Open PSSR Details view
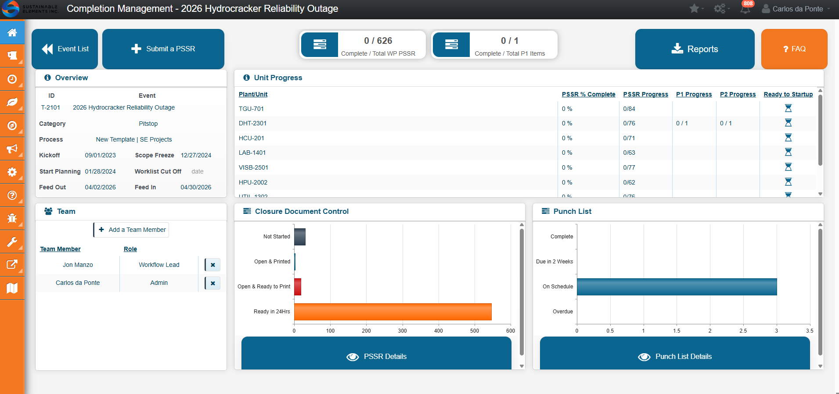The height and width of the screenshot is (394, 839). click(376, 354)
